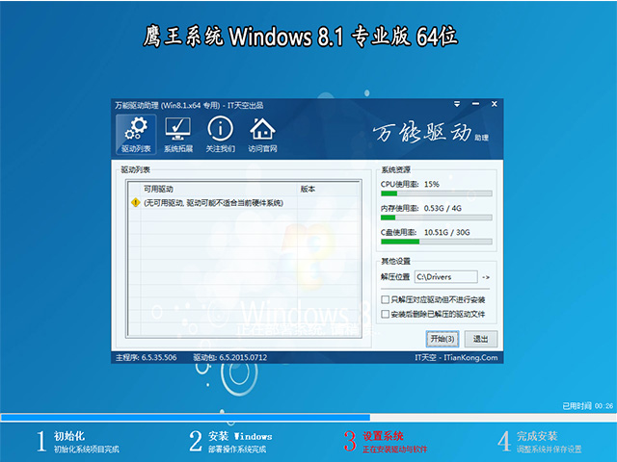Click step 2 安装 Windows in installer
617x462 pixels.
point(230,442)
